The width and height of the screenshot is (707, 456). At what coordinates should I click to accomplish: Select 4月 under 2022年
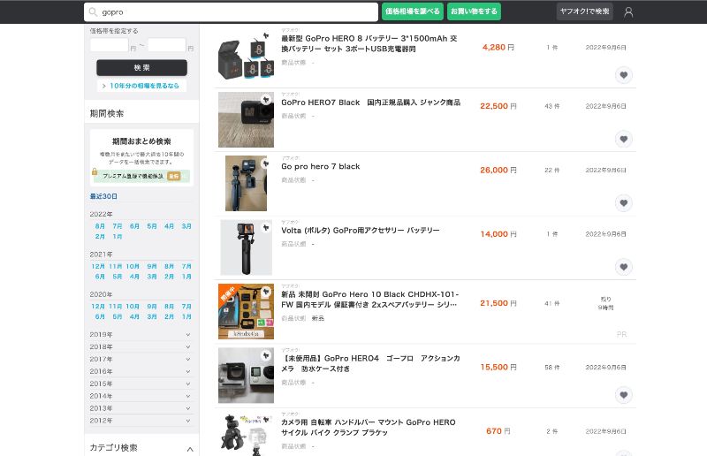click(169, 226)
